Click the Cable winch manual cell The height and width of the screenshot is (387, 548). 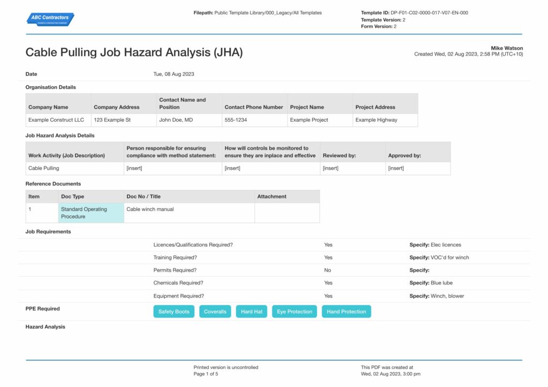(x=189, y=213)
